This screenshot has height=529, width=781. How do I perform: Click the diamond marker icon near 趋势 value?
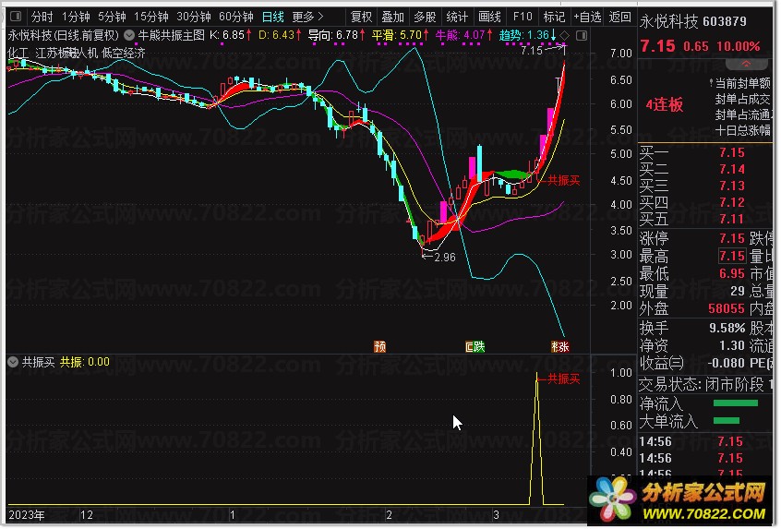pyautogui.click(x=564, y=35)
